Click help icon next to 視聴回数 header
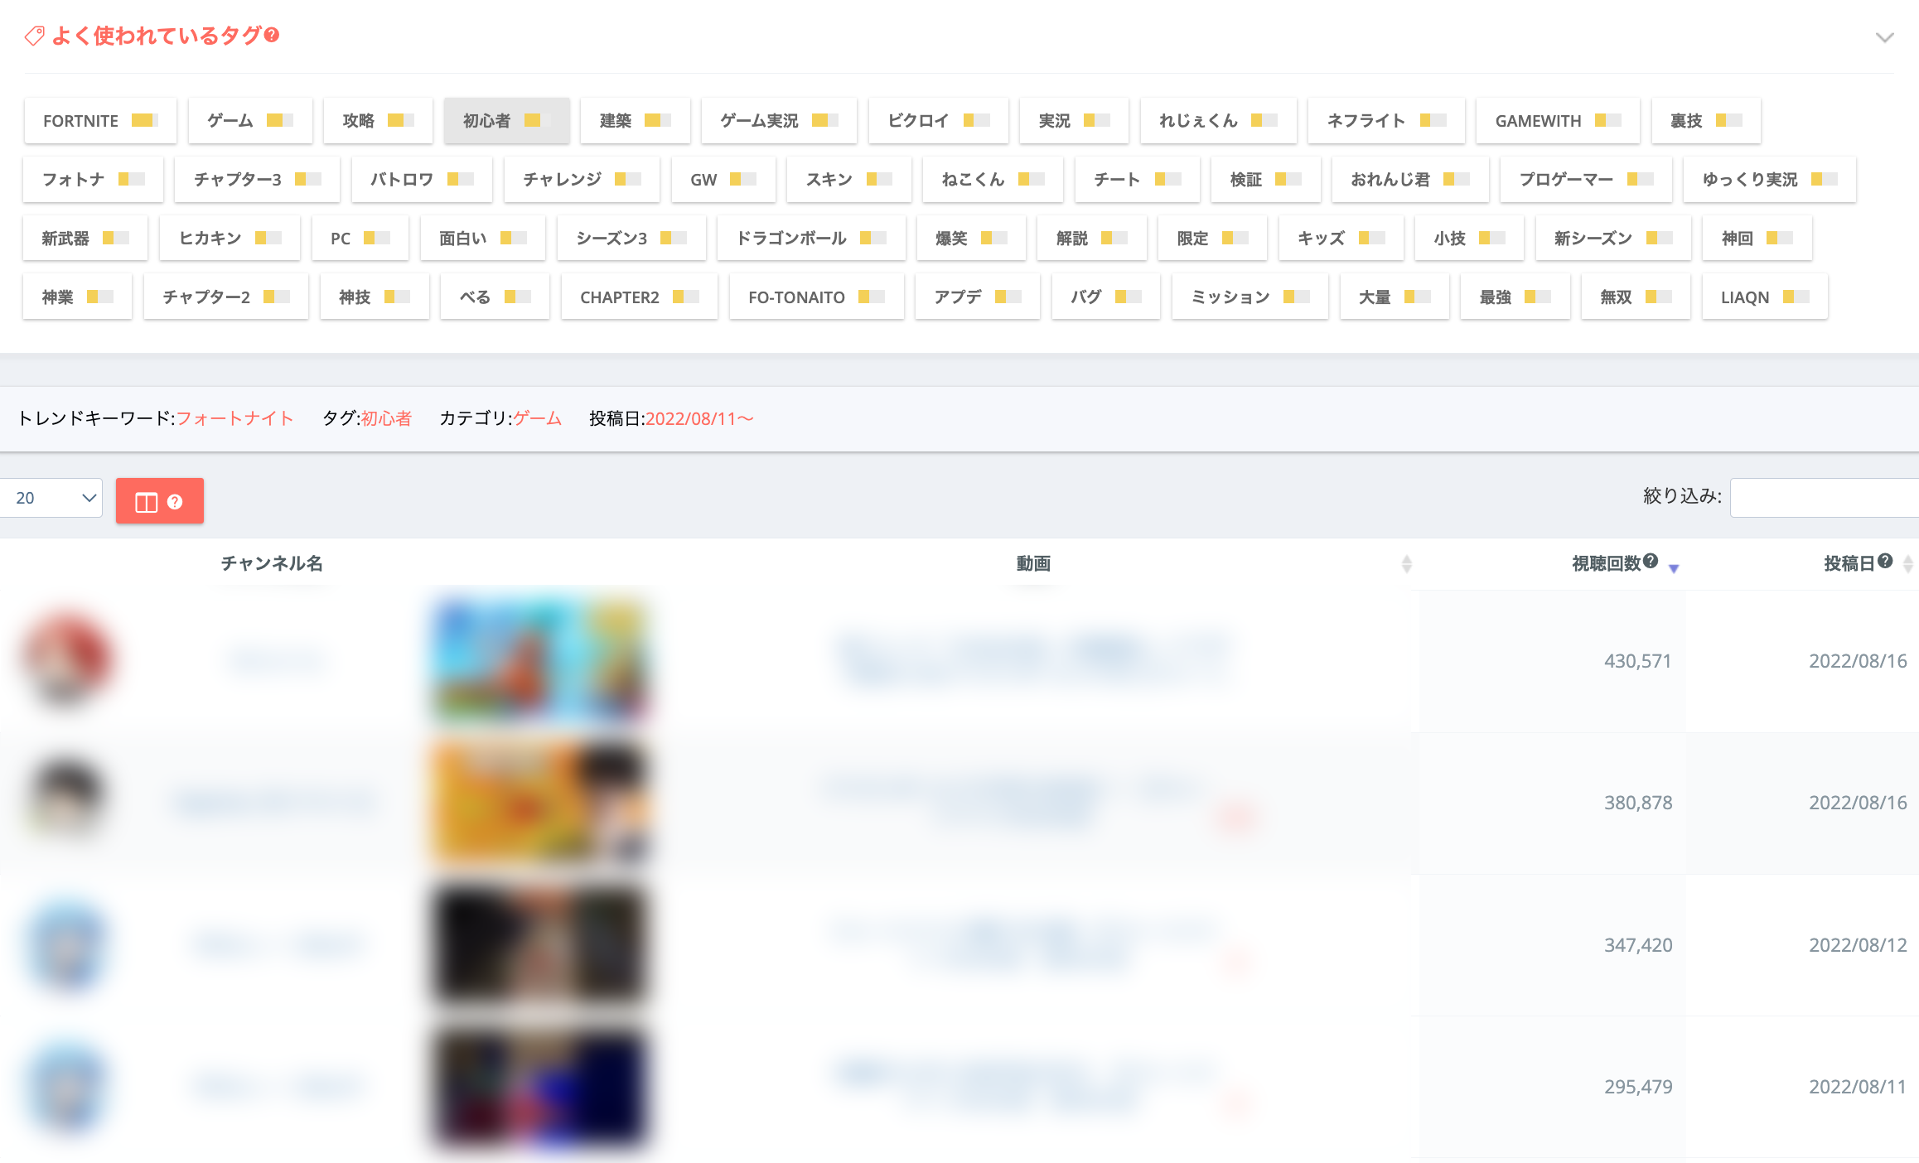Viewport: 1919px width, 1163px height. 1651,561
